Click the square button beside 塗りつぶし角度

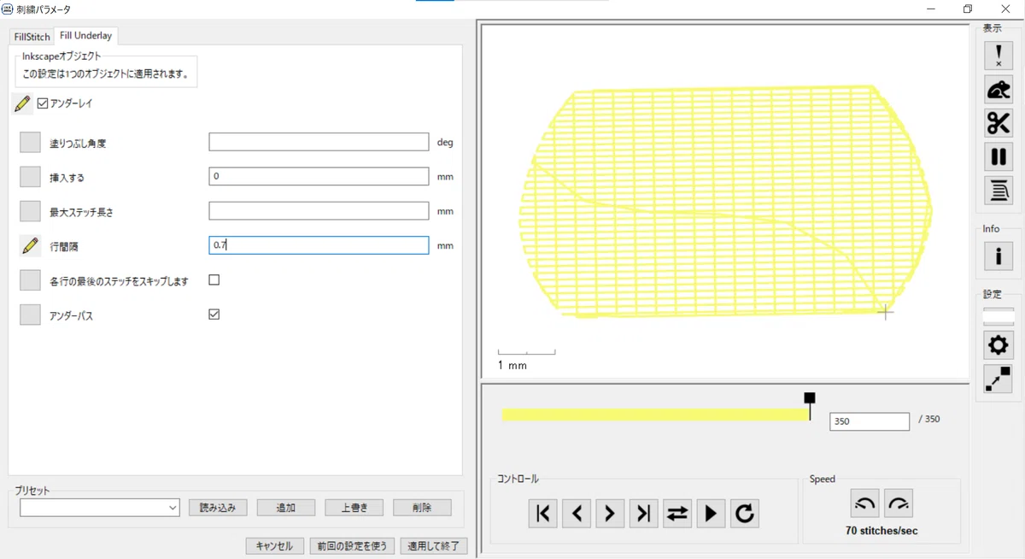point(30,143)
